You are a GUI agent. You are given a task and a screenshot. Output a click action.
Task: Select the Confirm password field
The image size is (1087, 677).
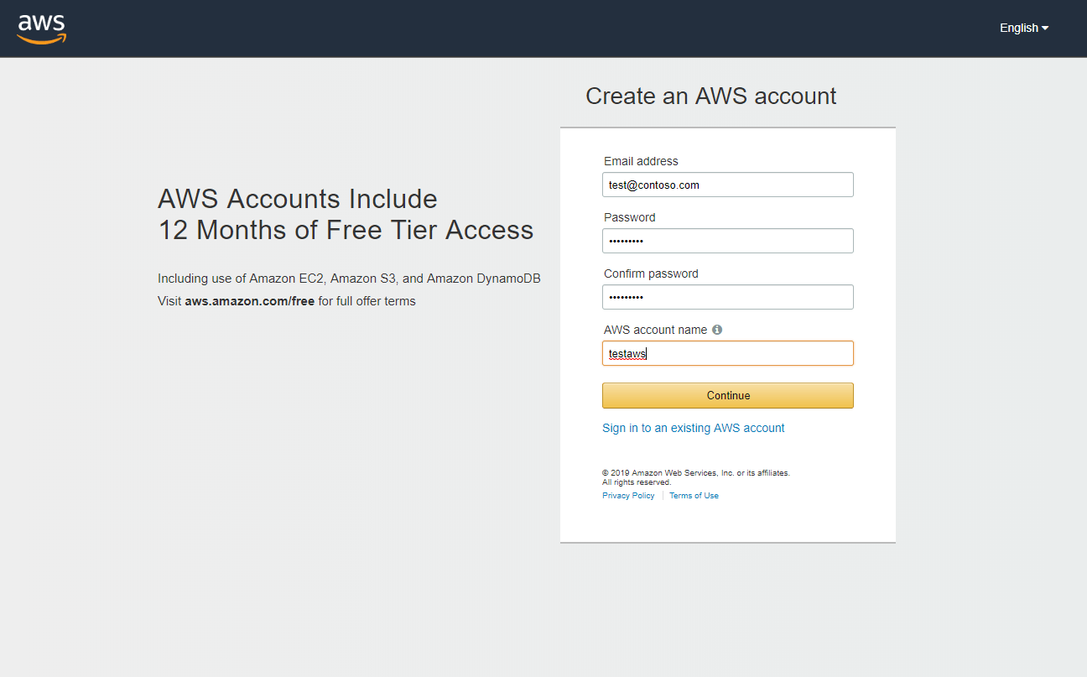(x=728, y=297)
